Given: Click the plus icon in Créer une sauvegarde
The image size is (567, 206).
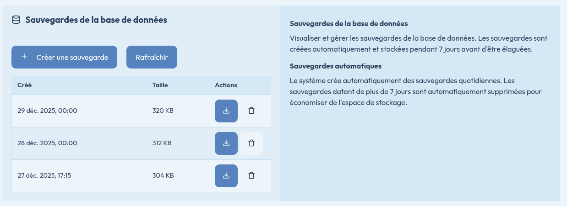Looking at the screenshot, I should pyautogui.click(x=25, y=57).
